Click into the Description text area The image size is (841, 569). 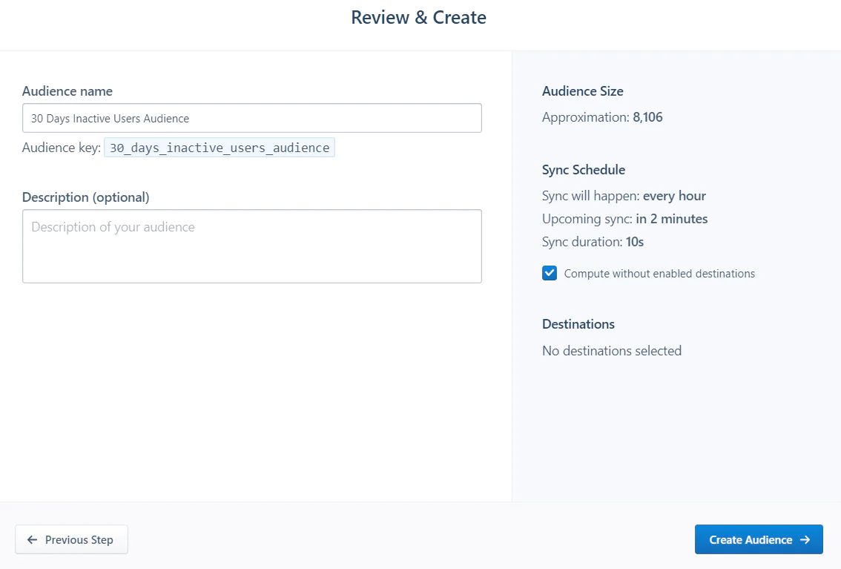(x=252, y=246)
